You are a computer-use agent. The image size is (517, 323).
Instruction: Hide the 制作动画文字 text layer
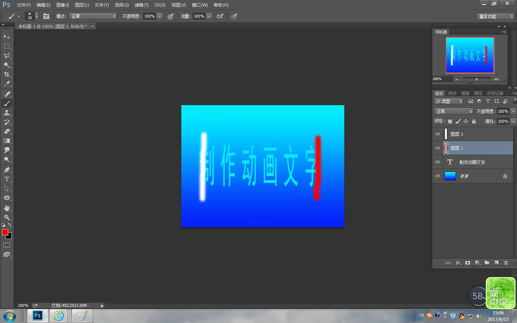438,162
